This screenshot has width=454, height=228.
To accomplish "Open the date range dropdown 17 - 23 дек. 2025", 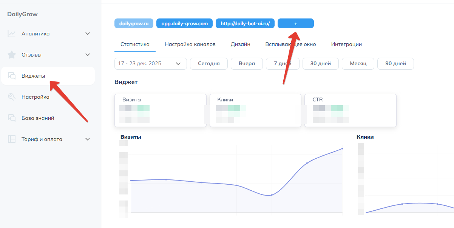I will [150, 64].
